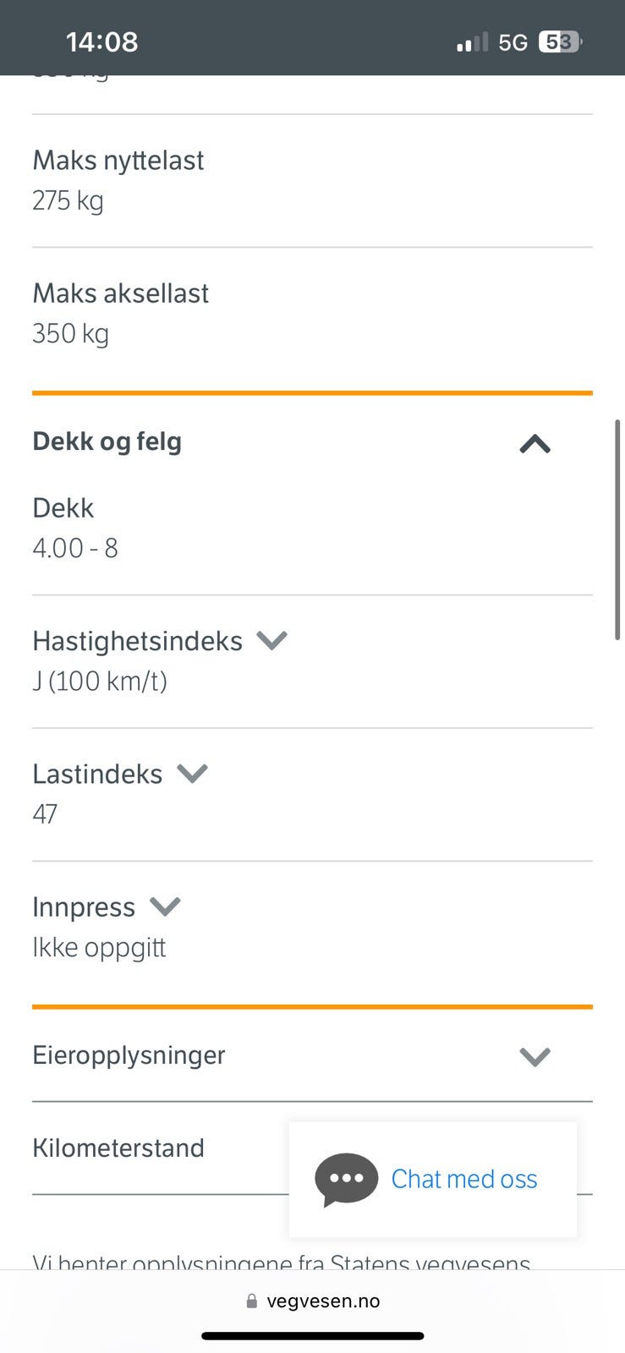
Task: Expand Eieropplysninger with its chevron
Action: [x=535, y=1056]
